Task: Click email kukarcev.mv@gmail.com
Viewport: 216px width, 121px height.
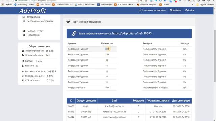Action: coord(114,117)
